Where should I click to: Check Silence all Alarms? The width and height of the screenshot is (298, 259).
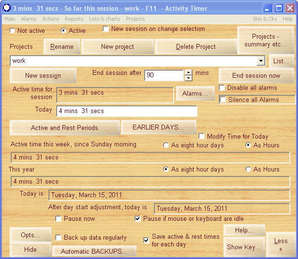[x=223, y=100]
